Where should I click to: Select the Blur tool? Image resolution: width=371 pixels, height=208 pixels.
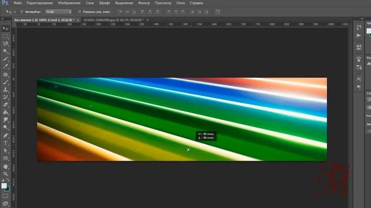5,120
